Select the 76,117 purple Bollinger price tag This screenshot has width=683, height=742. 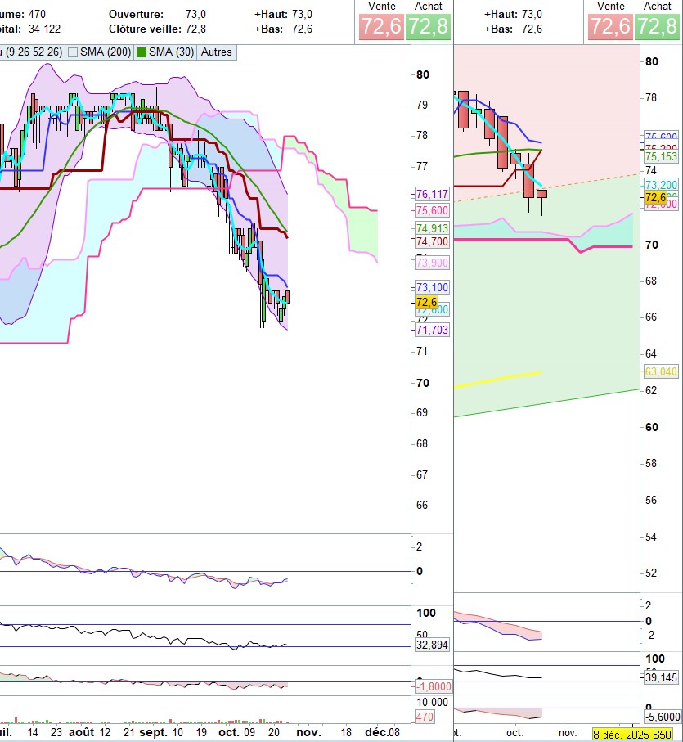point(432,195)
